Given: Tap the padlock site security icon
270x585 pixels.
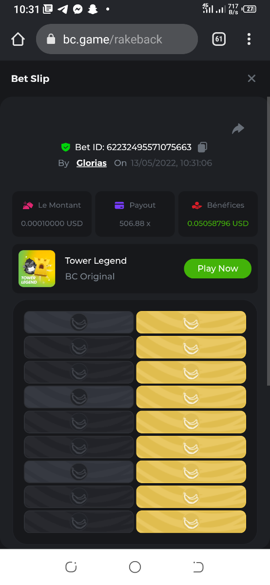Looking at the screenshot, I should pyautogui.click(x=51, y=39).
